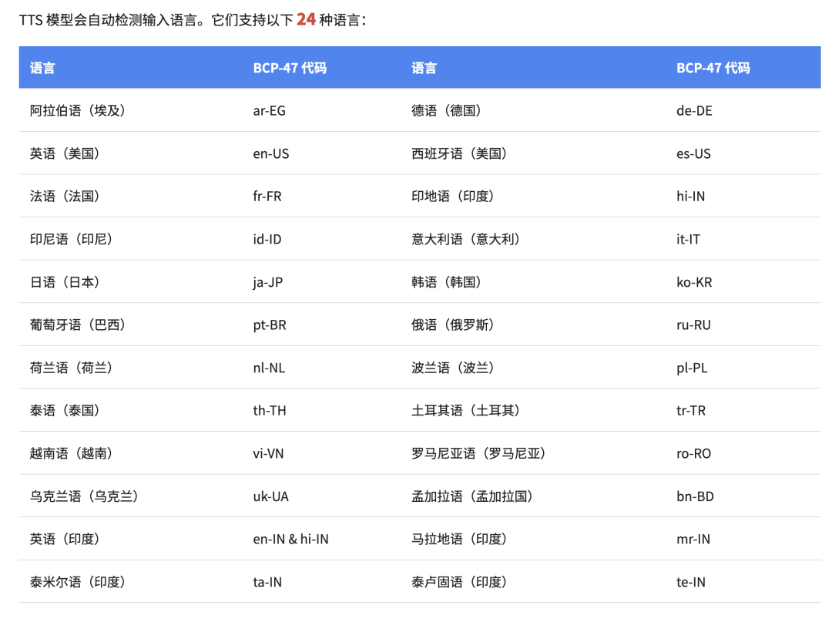Viewport: 832px width, 619px height.
Task: Click the 泰语（泰国）cell
Action: (65, 410)
